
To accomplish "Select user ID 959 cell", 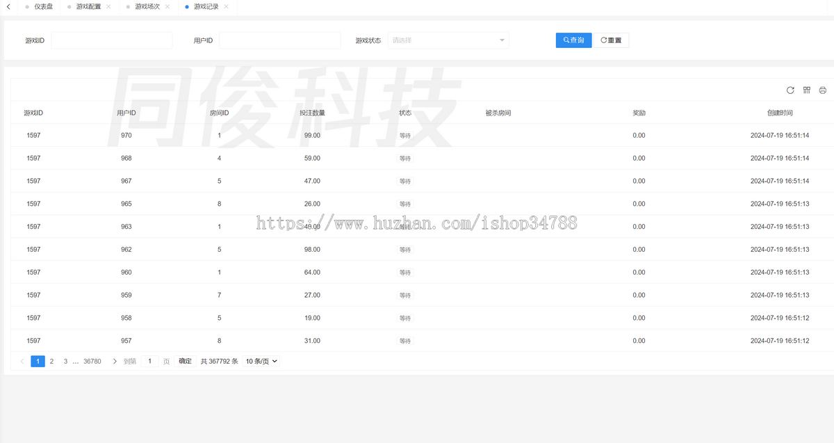I will click(126, 295).
